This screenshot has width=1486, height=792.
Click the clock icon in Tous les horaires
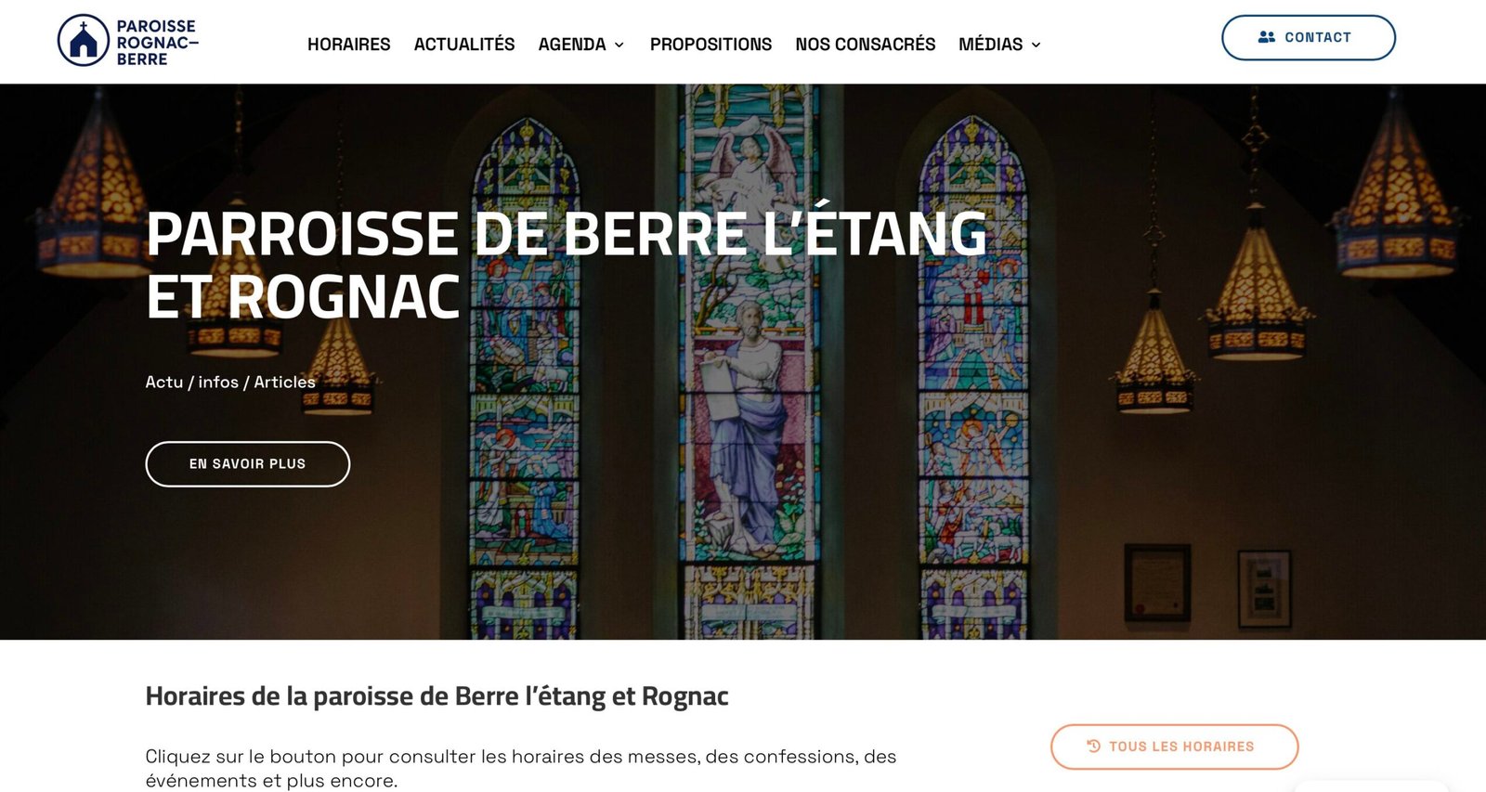click(x=1093, y=746)
